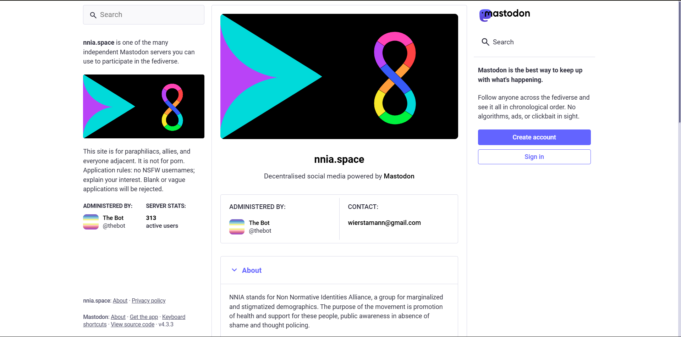The image size is (681, 337).
Task: Click The Bot avatar in left sidebar
Action: point(91,222)
